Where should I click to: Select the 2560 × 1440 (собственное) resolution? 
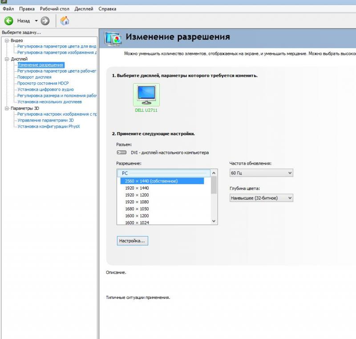coord(162,181)
